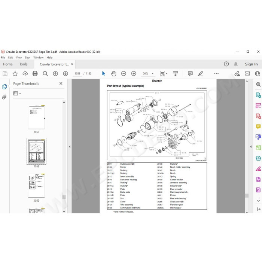This screenshot has height=262, width=262.
Task: Switch to the Tools tab
Action: [23, 64]
